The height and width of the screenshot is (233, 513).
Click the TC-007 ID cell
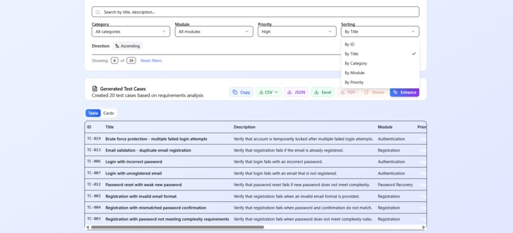pos(94,173)
